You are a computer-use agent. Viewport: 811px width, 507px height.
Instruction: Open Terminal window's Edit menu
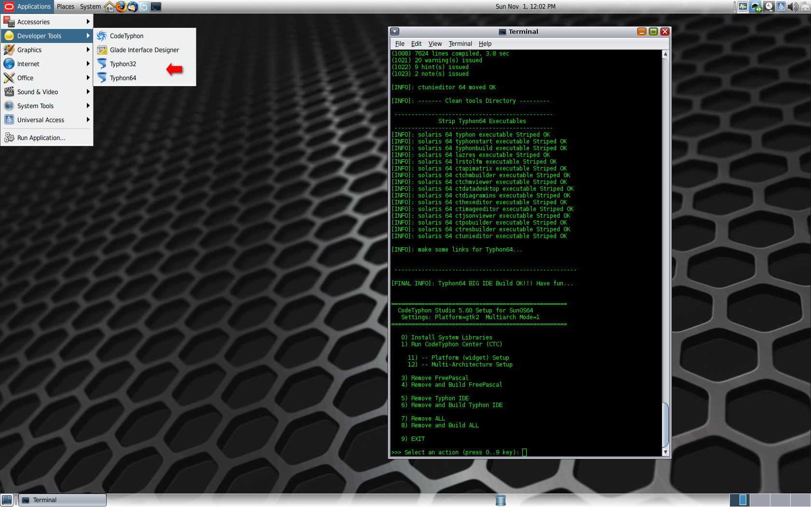tap(416, 43)
